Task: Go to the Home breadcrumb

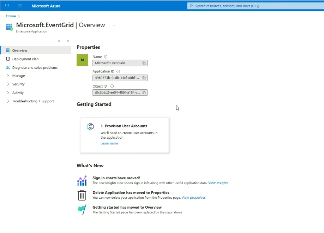Action: tap(11, 16)
